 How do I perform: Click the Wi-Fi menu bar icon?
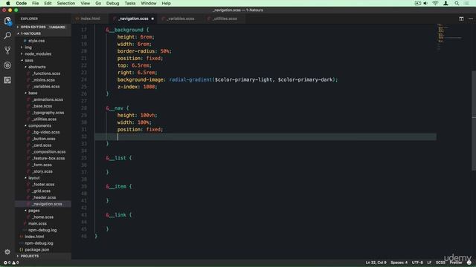tap(435, 3)
